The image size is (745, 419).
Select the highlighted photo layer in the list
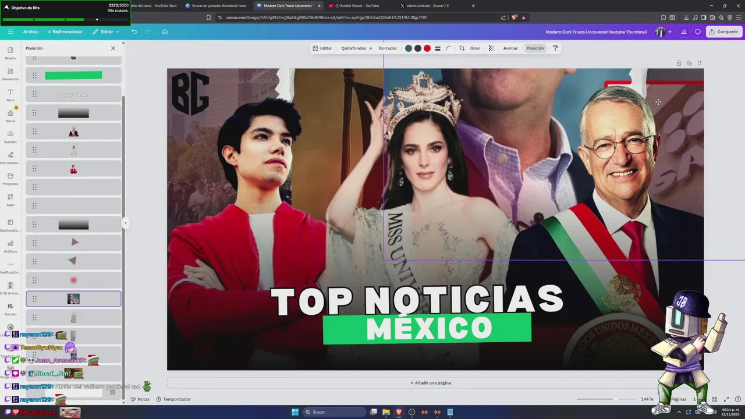tap(73, 299)
